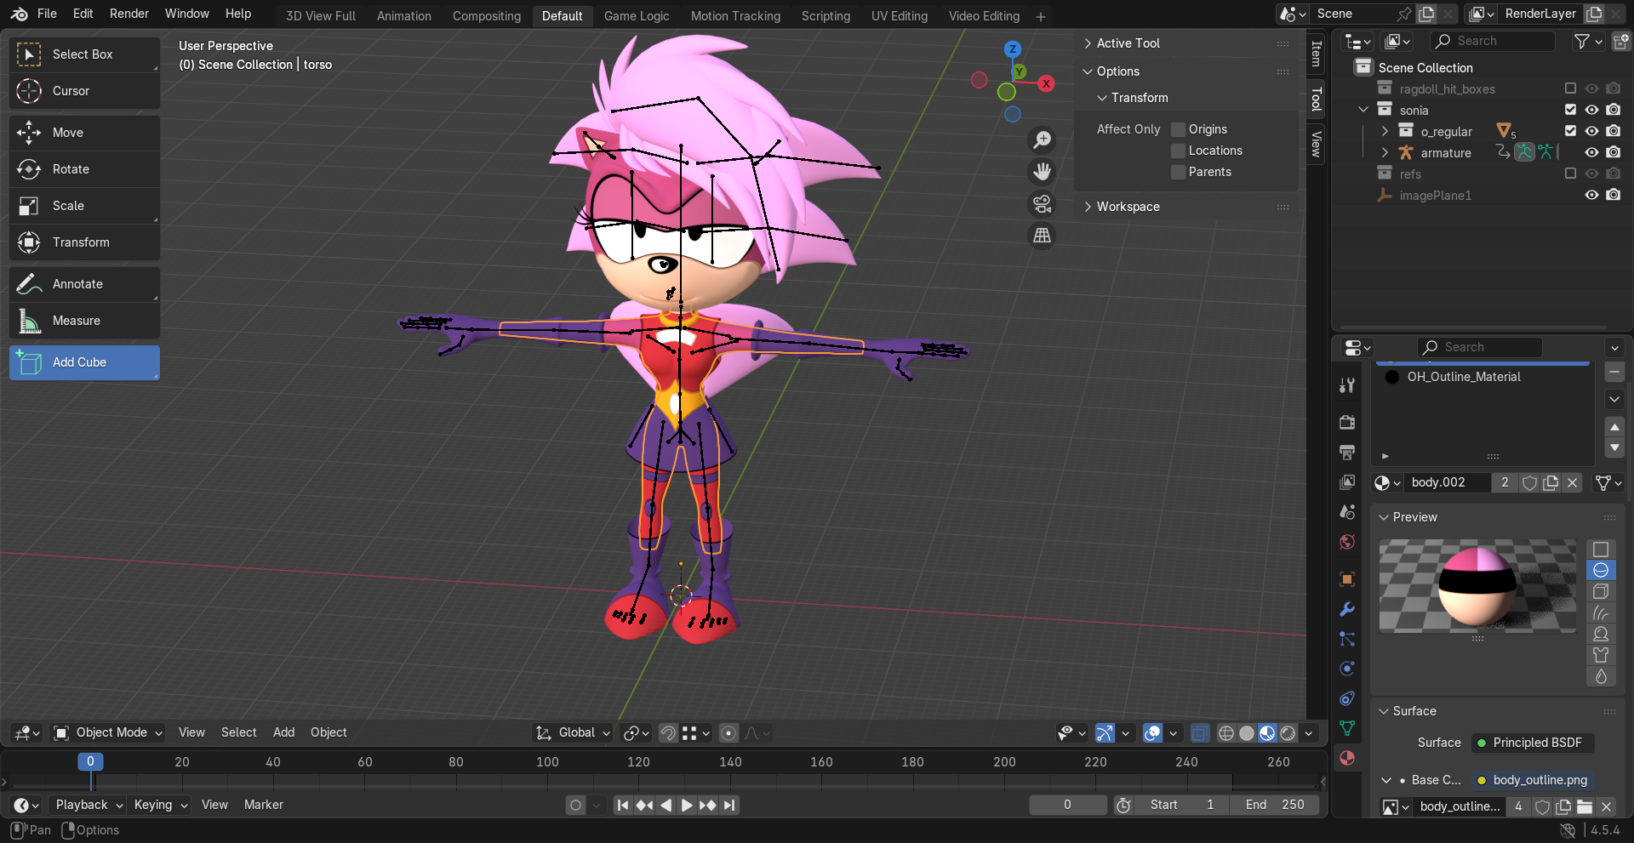Click the body_outline.png base color link
The image size is (1634, 843).
tap(1532, 780)
